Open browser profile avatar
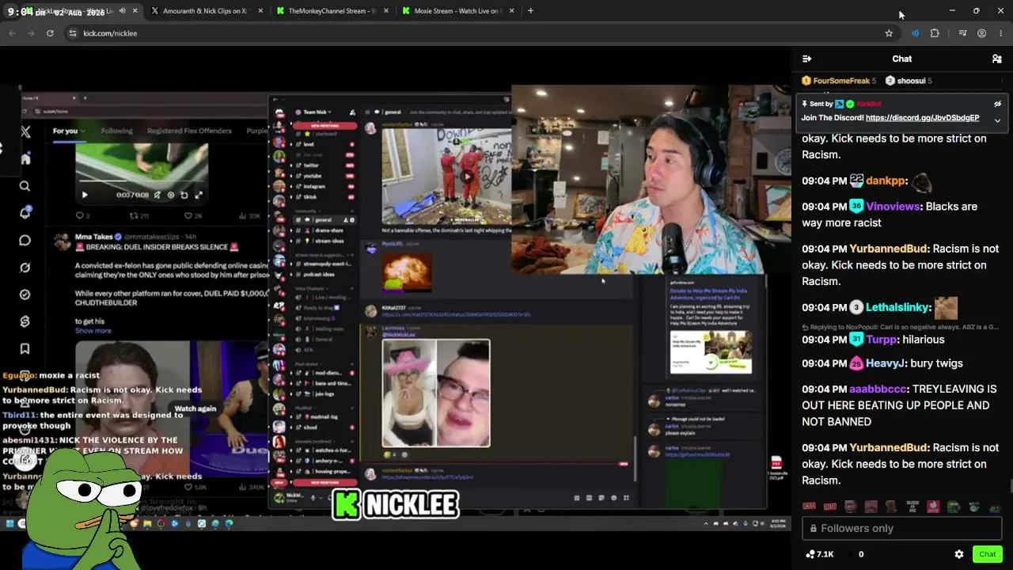The image size is (1013, 570). point(981,33)
